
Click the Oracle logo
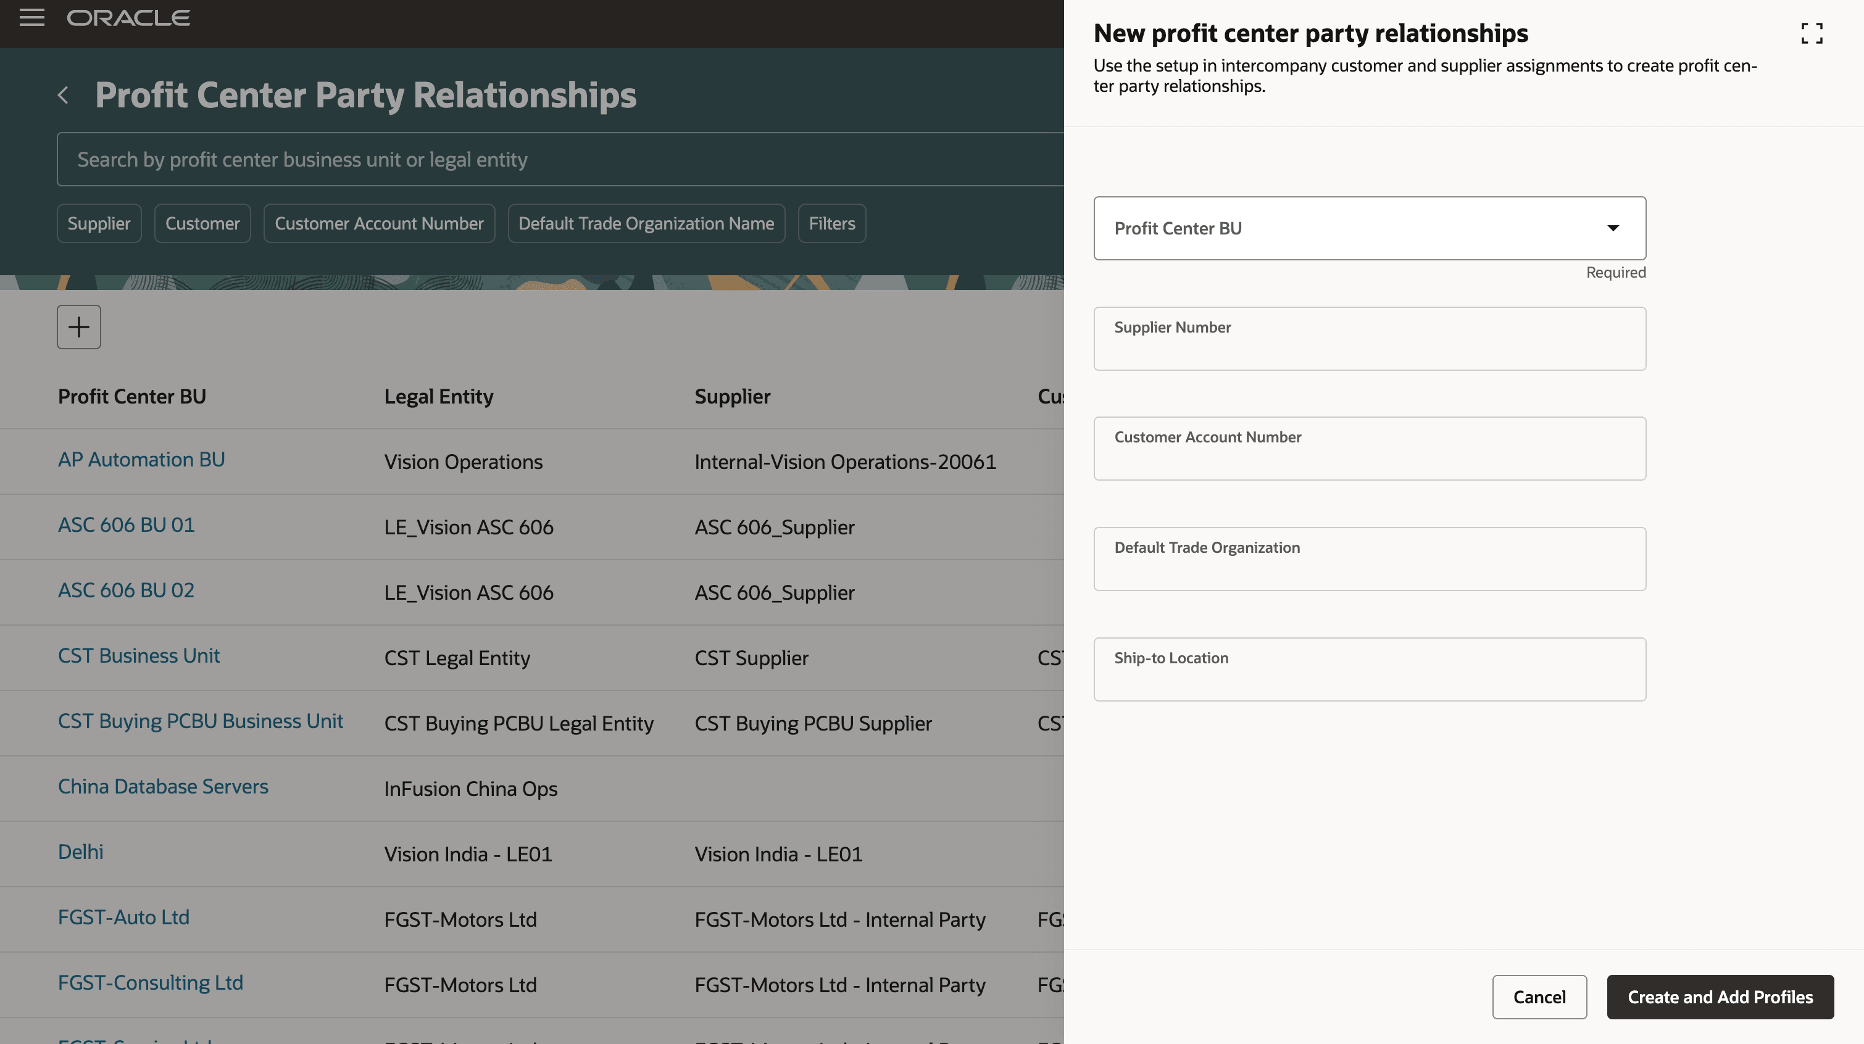pyautogui.click(x=129, y=18)
